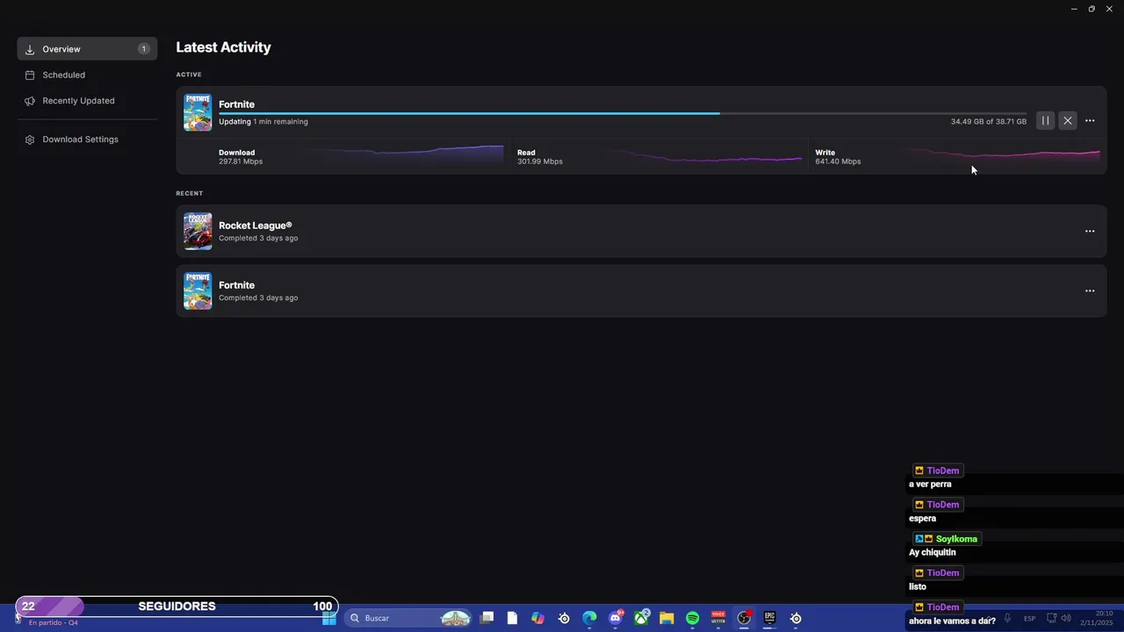1124x632 pixels.
Task: Click the Rocket League® title text
Action: (255, 226)
